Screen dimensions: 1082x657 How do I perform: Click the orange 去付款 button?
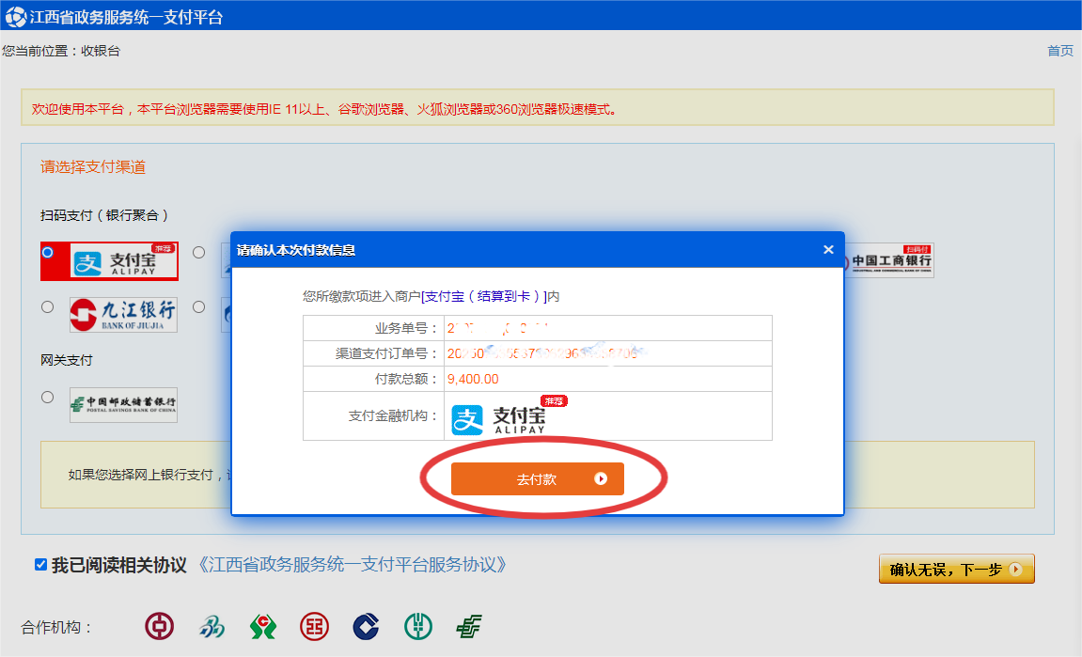click(x=537, y=479)
